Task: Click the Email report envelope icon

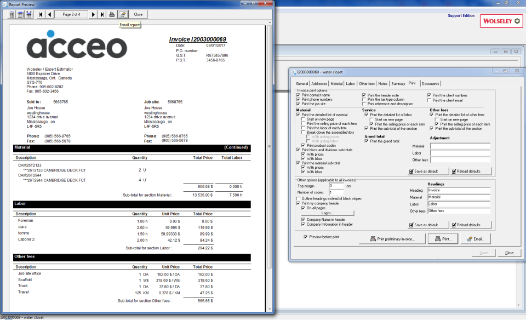Action: click(x=124, y=14)
